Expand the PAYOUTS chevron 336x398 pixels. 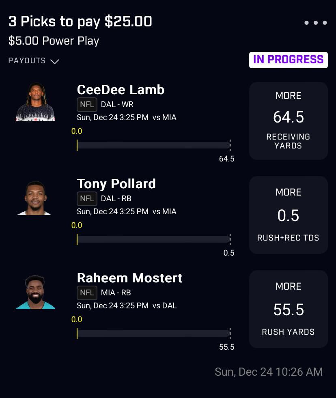[55, 61]
